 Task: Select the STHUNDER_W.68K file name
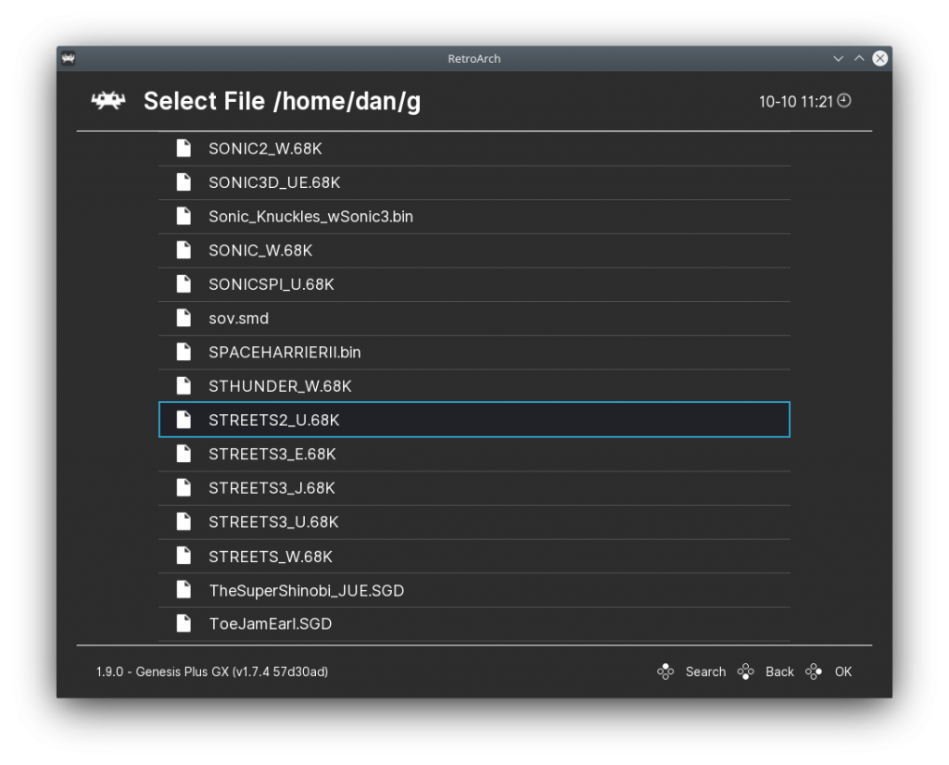pos(280,386)
